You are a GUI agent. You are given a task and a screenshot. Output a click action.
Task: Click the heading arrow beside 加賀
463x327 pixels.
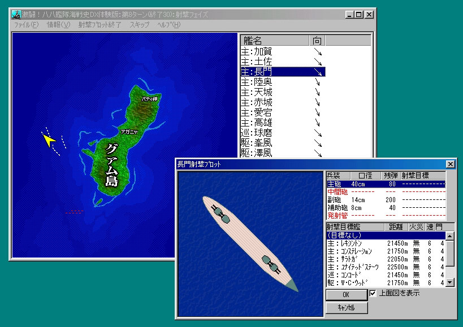(317, 51)
